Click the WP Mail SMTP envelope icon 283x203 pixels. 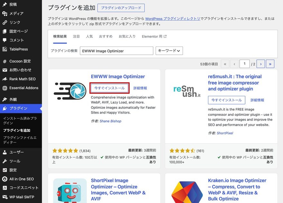tap(5, 197)
